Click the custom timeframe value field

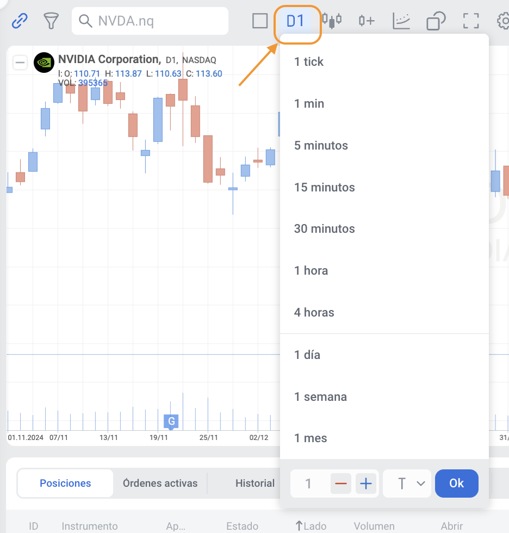pyautogui.click(x=309, y=484)
